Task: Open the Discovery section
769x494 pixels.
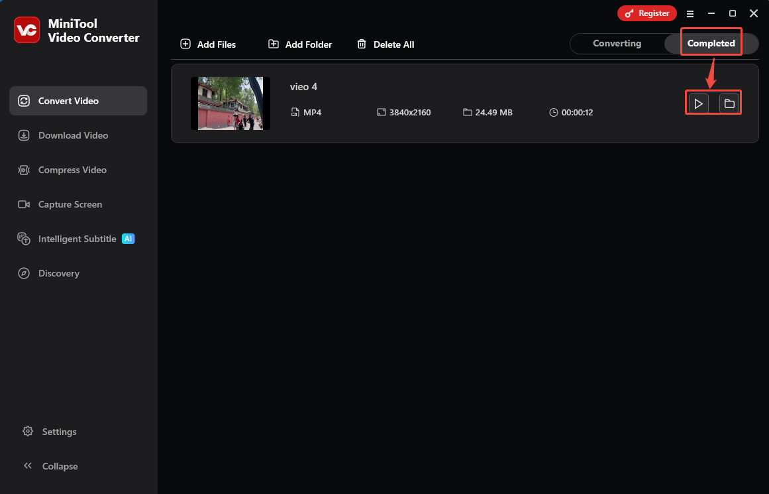Action: click(x=24, y=273)
